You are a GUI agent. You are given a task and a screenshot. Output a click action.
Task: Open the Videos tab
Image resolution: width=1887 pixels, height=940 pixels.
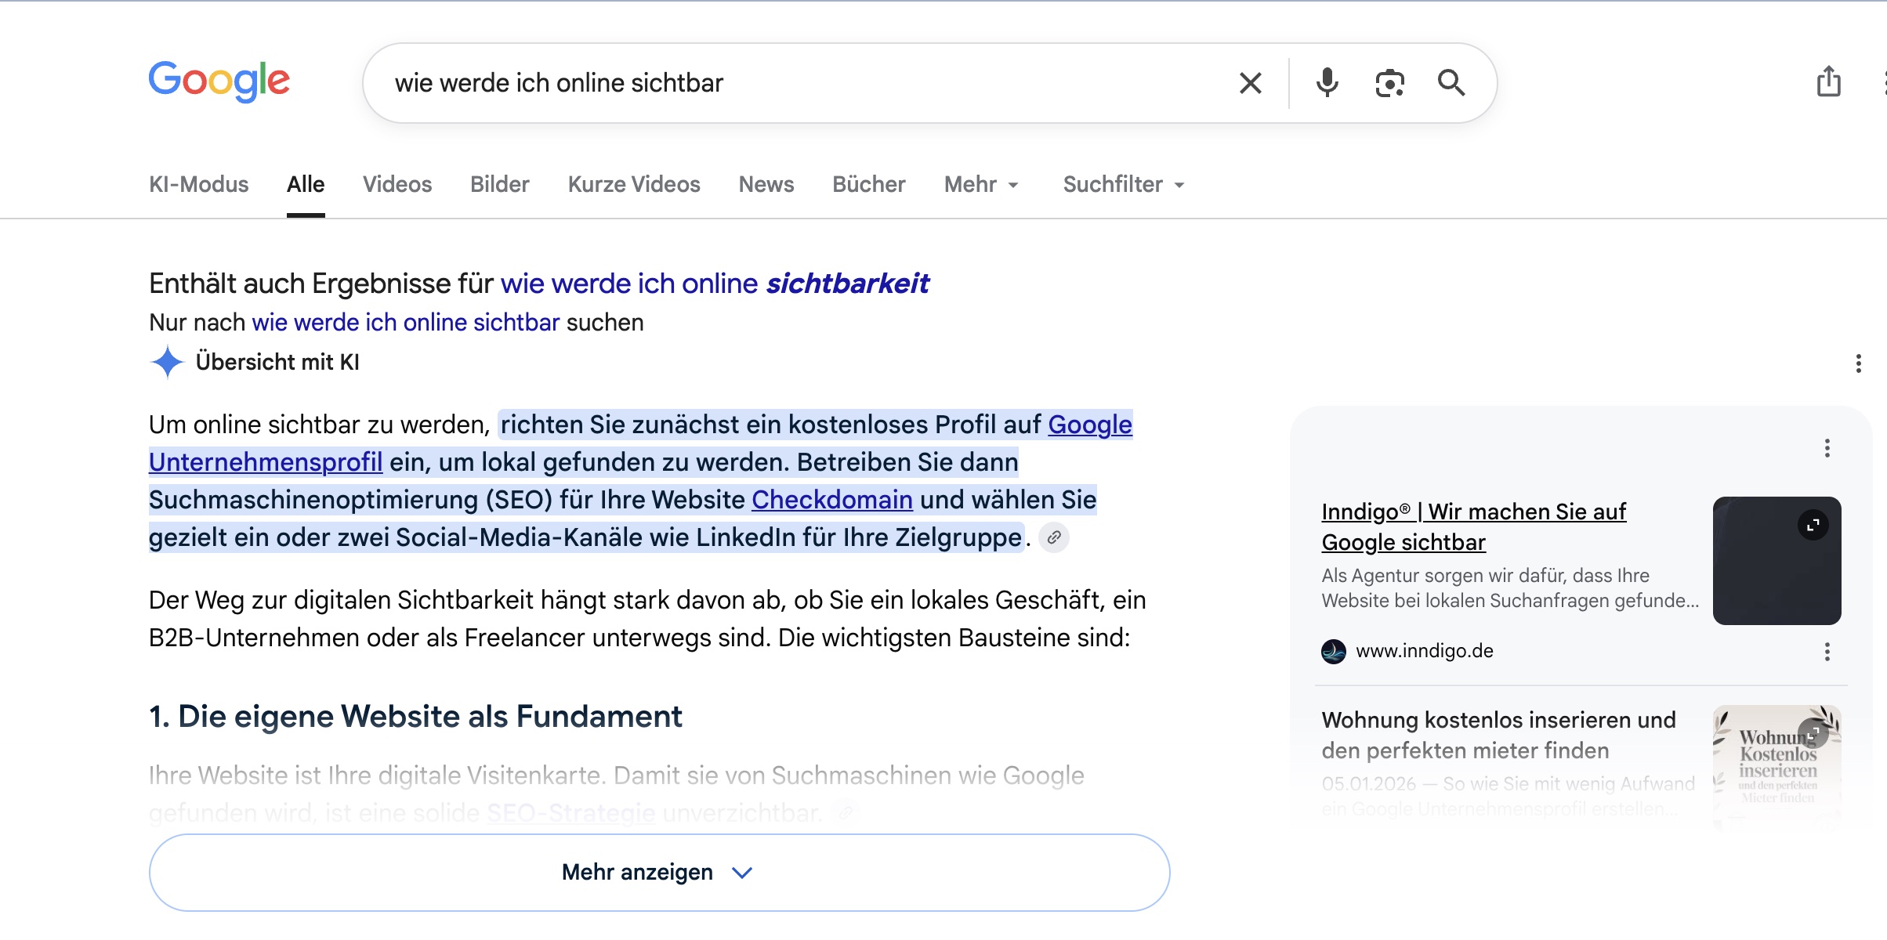pyautogui.click(x=397, y=185)
